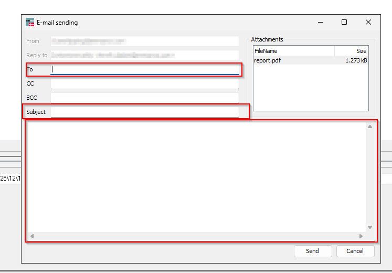Screen dimensions: 392x273
Task: Maximize the E-mail sending window
Action: coord(344,23)
